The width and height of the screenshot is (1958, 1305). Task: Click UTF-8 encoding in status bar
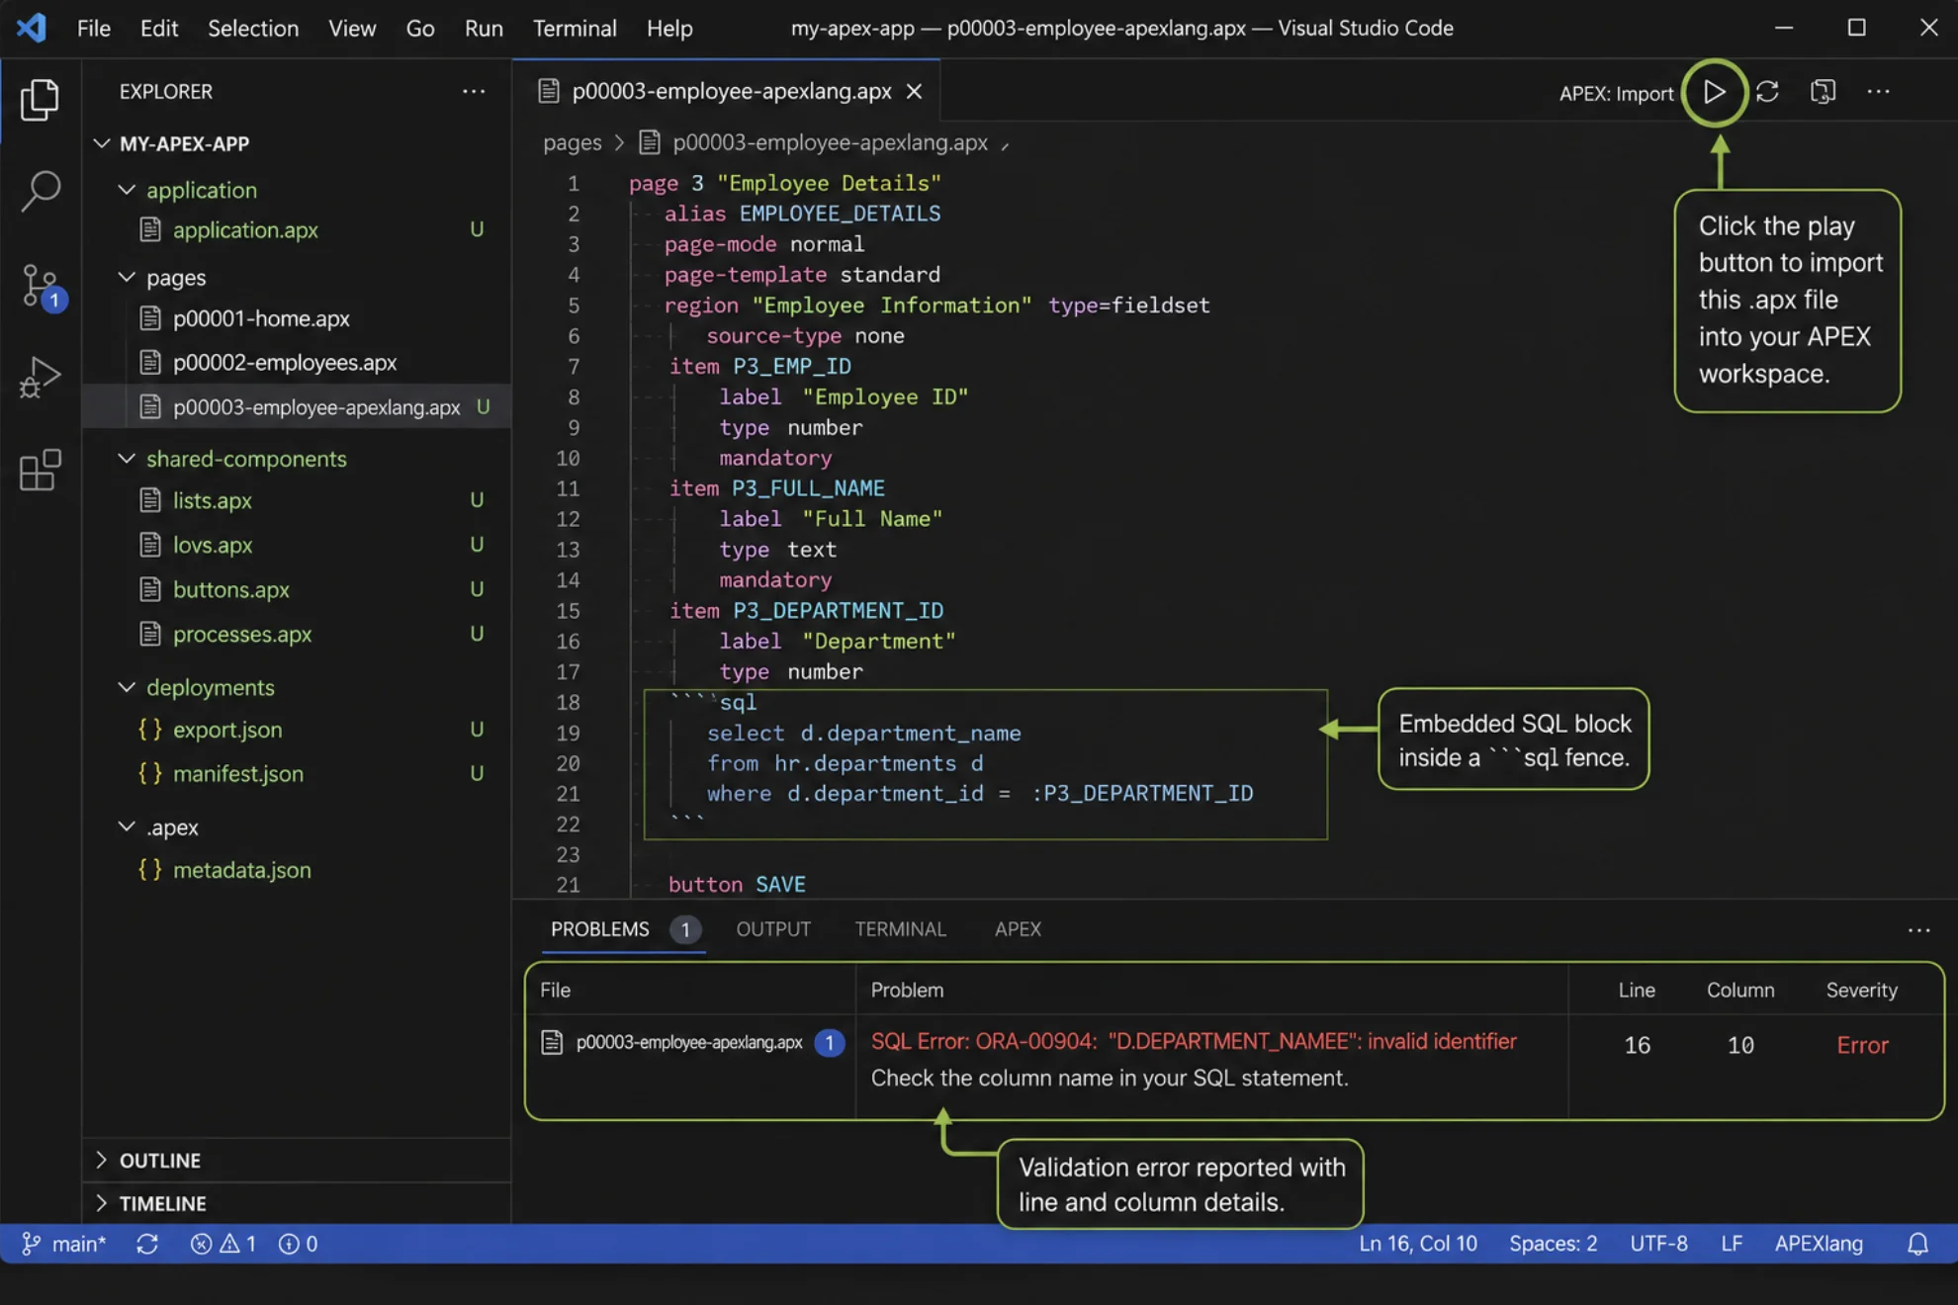pos(1658,1244)
